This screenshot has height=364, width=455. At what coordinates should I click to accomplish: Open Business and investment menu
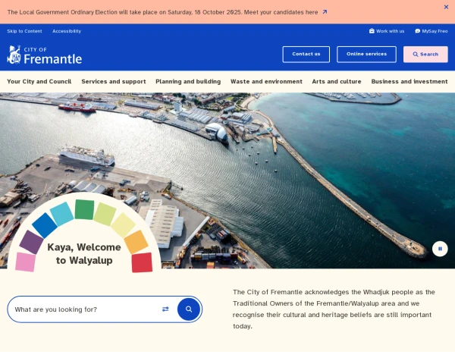coord(409,81)
